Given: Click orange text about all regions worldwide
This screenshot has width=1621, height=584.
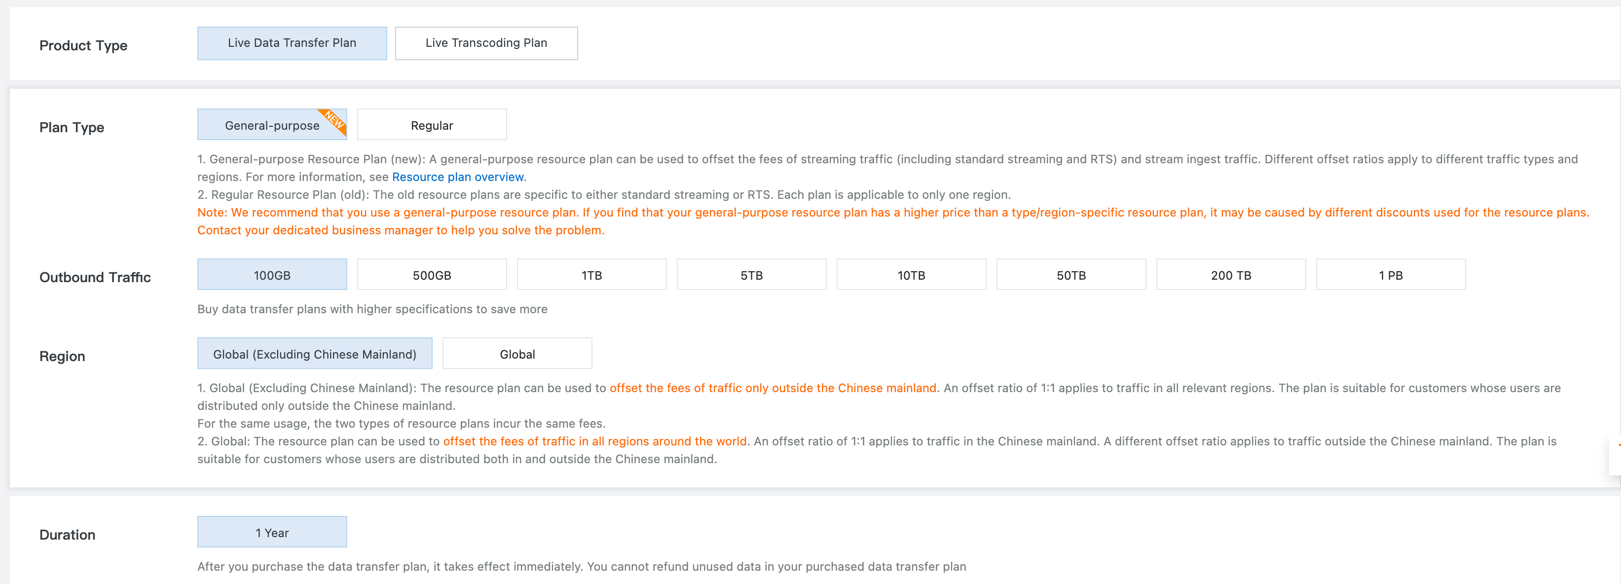Looking at the screenshot, I should click(x=594, y=441).
